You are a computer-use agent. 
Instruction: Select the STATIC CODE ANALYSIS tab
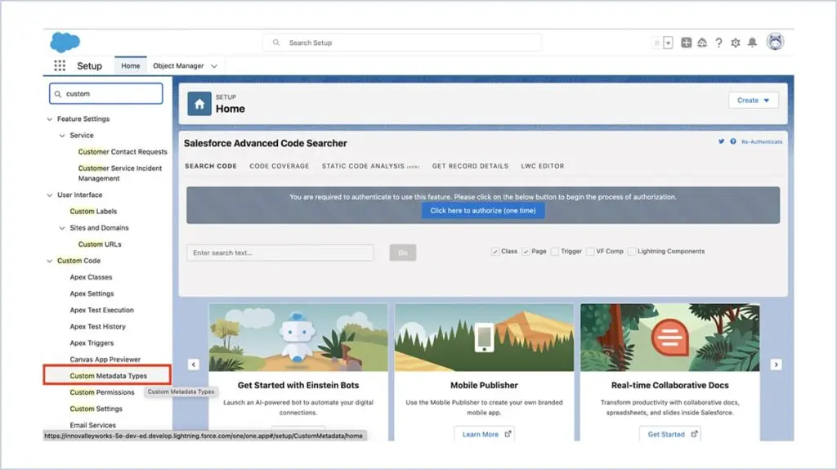370,166
